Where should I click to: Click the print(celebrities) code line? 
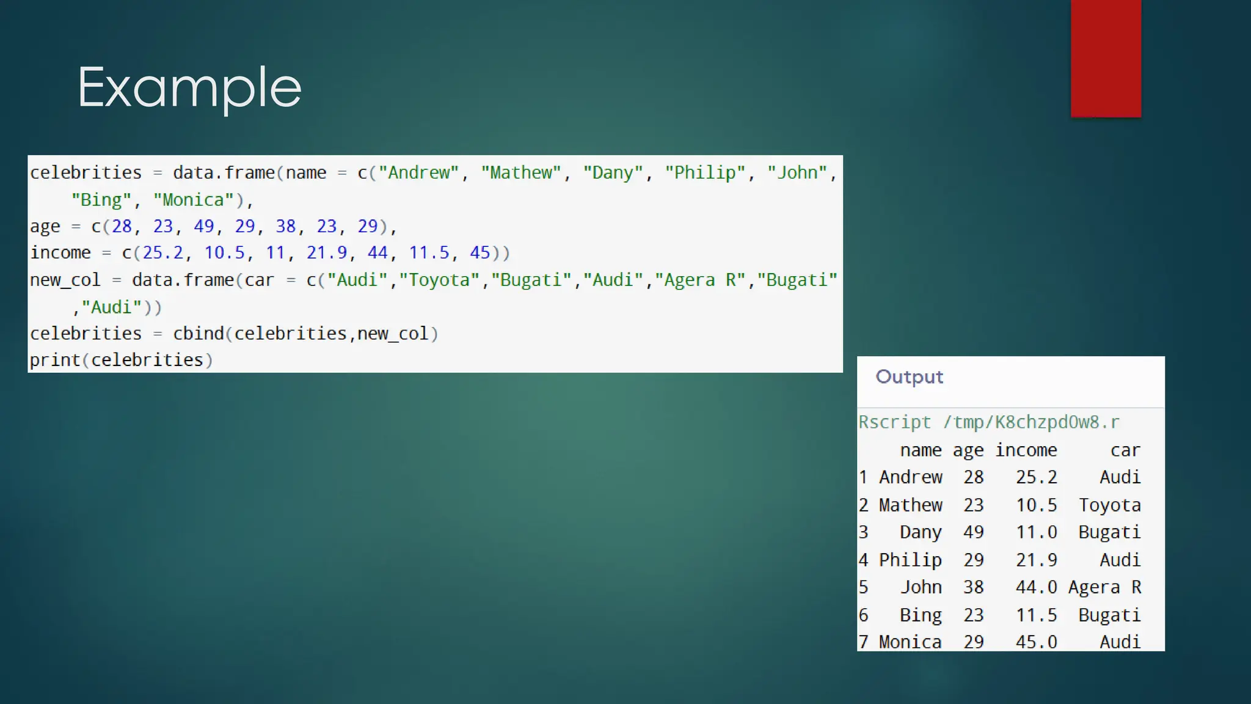[121, 360]
